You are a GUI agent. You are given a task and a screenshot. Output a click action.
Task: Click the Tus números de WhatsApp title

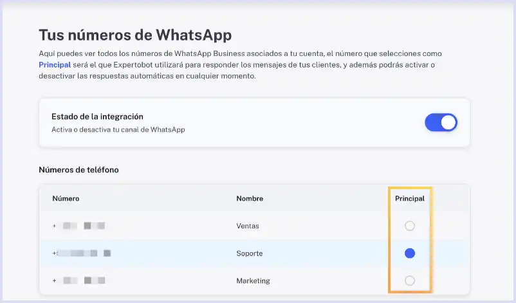[135, 35]
